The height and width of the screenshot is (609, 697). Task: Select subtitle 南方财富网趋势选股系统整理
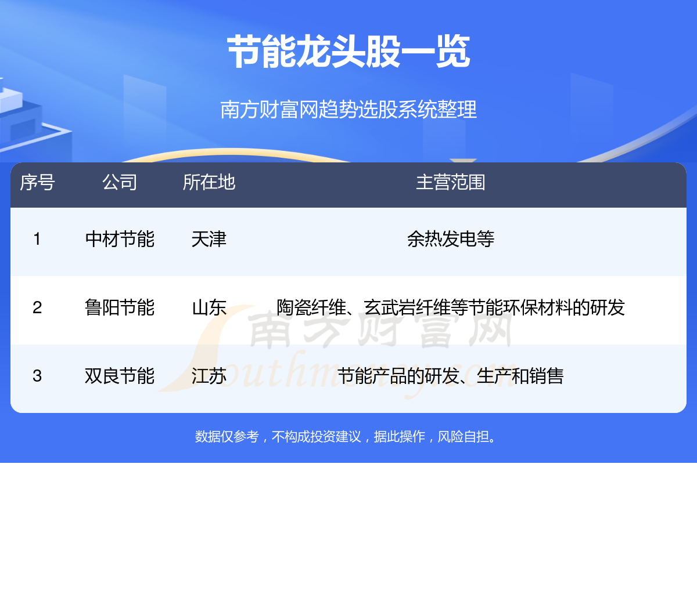[348, 109]
